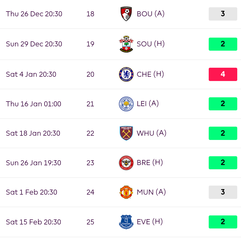
Task: Click green difficulty 2 box for Brentford
Action: pyautogui.click(x=223, y=163)
